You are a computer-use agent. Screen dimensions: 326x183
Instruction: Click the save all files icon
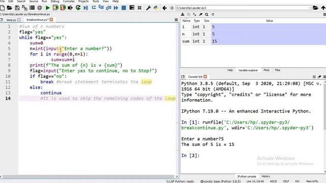(24, 8)
